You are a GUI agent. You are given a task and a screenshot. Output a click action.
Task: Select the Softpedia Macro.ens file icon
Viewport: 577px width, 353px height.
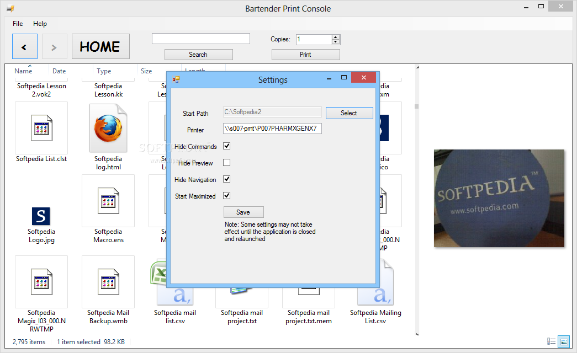click(108, 201)
